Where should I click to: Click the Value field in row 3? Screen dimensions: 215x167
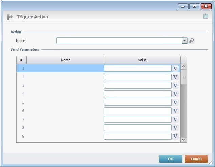(138, 85)
